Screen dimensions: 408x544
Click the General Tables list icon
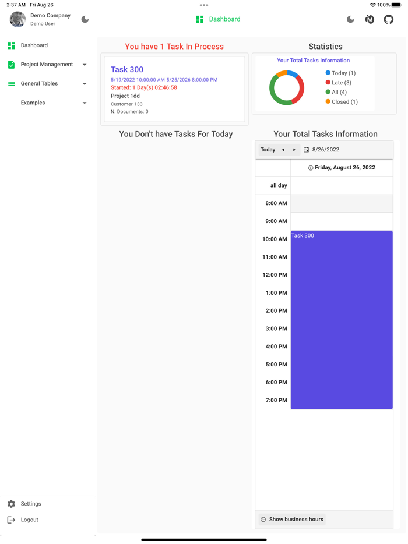[10, 83]
